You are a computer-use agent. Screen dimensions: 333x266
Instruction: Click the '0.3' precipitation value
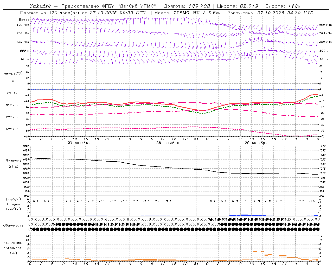pos(312,201)
